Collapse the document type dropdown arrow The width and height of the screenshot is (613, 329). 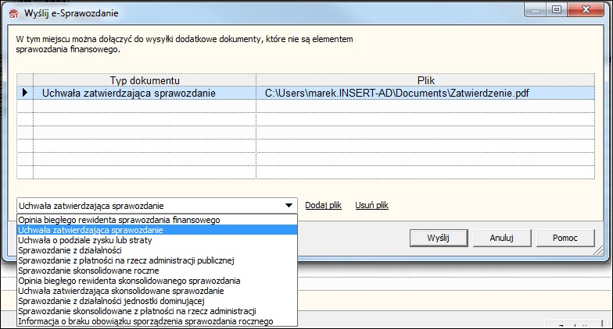tap(289, 206)
